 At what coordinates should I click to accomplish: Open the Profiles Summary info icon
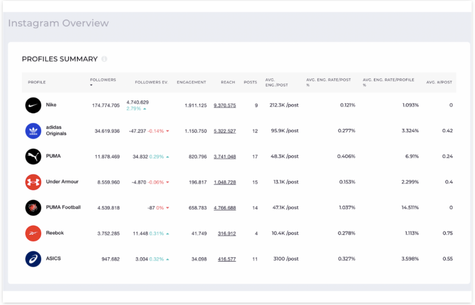[104, 59]
